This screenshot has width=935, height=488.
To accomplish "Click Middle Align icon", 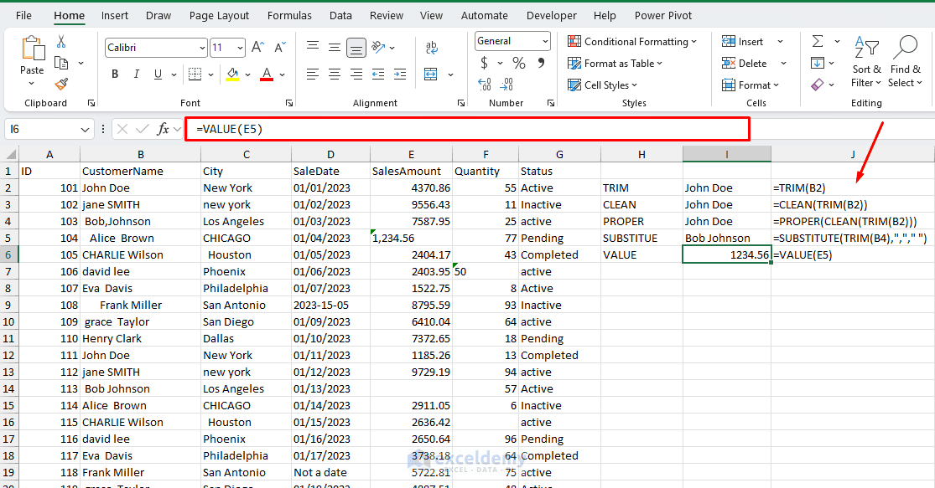I will coord(335,47).
